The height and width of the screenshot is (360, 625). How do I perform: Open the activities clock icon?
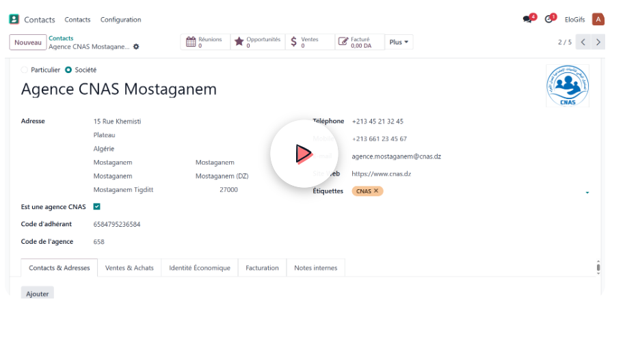point(549,20)
